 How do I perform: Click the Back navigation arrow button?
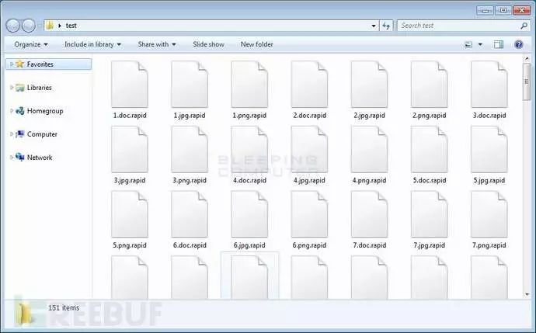(x=13, y=26)
